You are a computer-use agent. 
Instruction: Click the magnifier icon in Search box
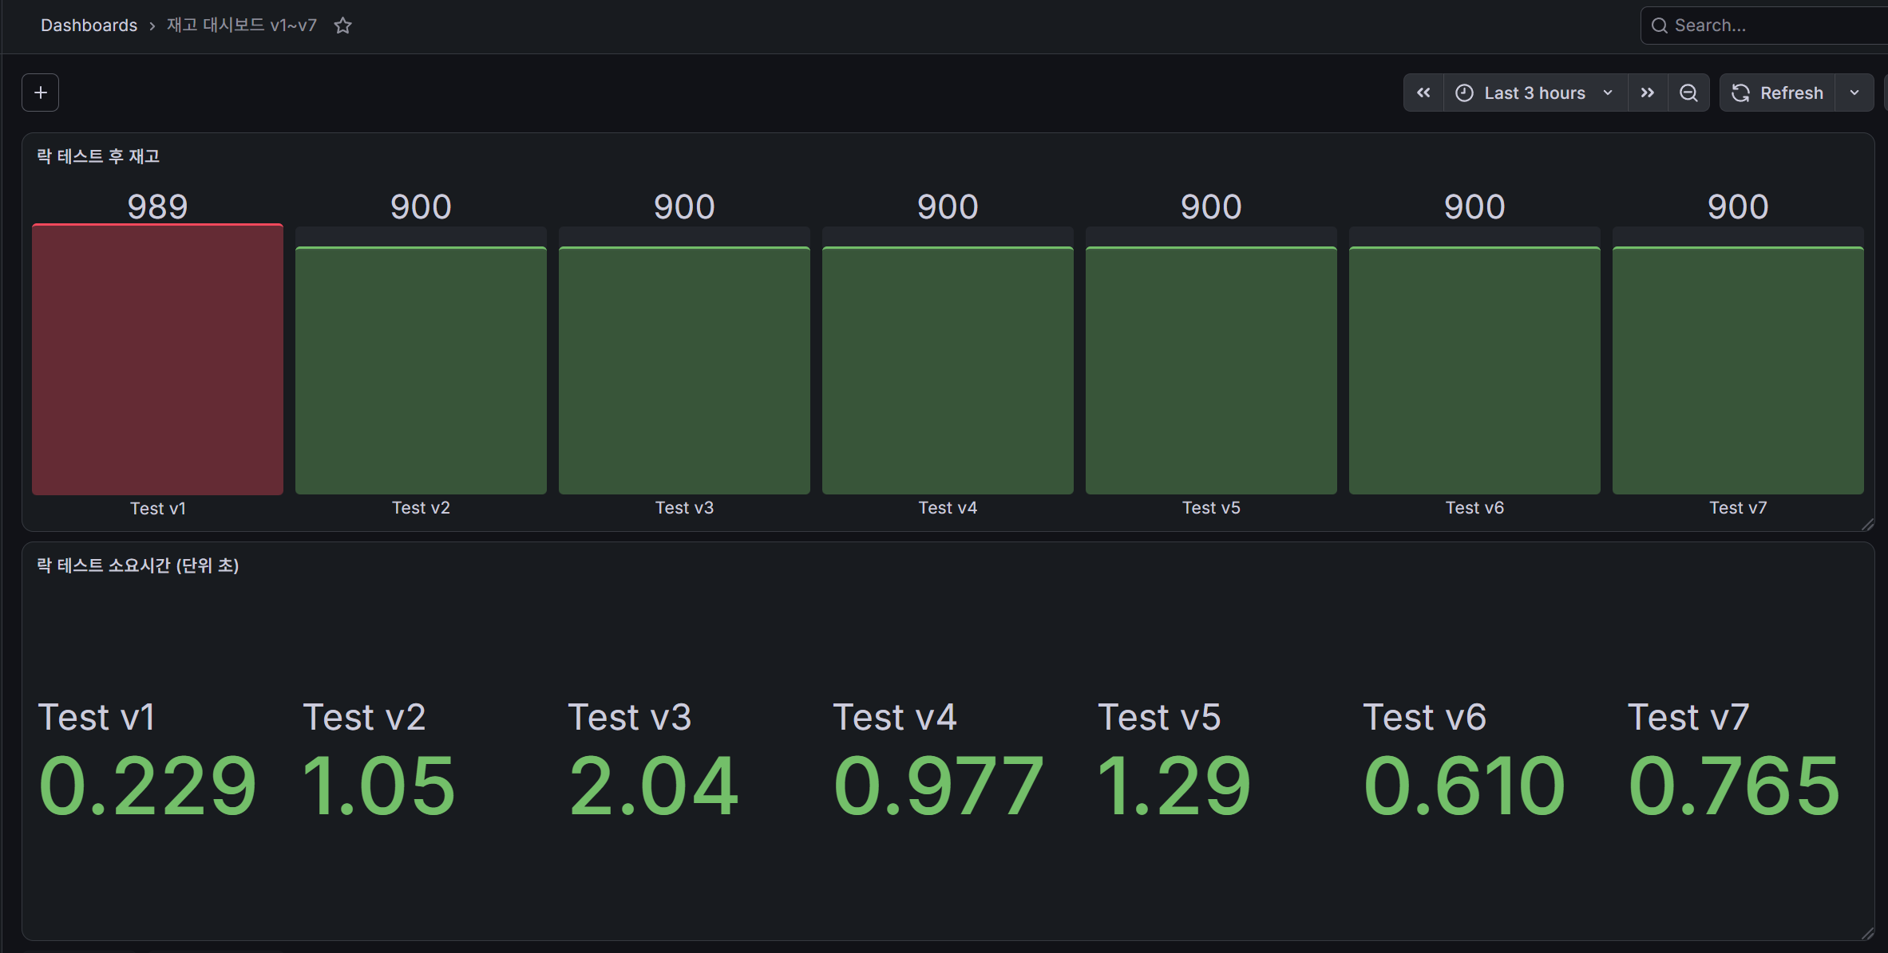coord(1660,26)
